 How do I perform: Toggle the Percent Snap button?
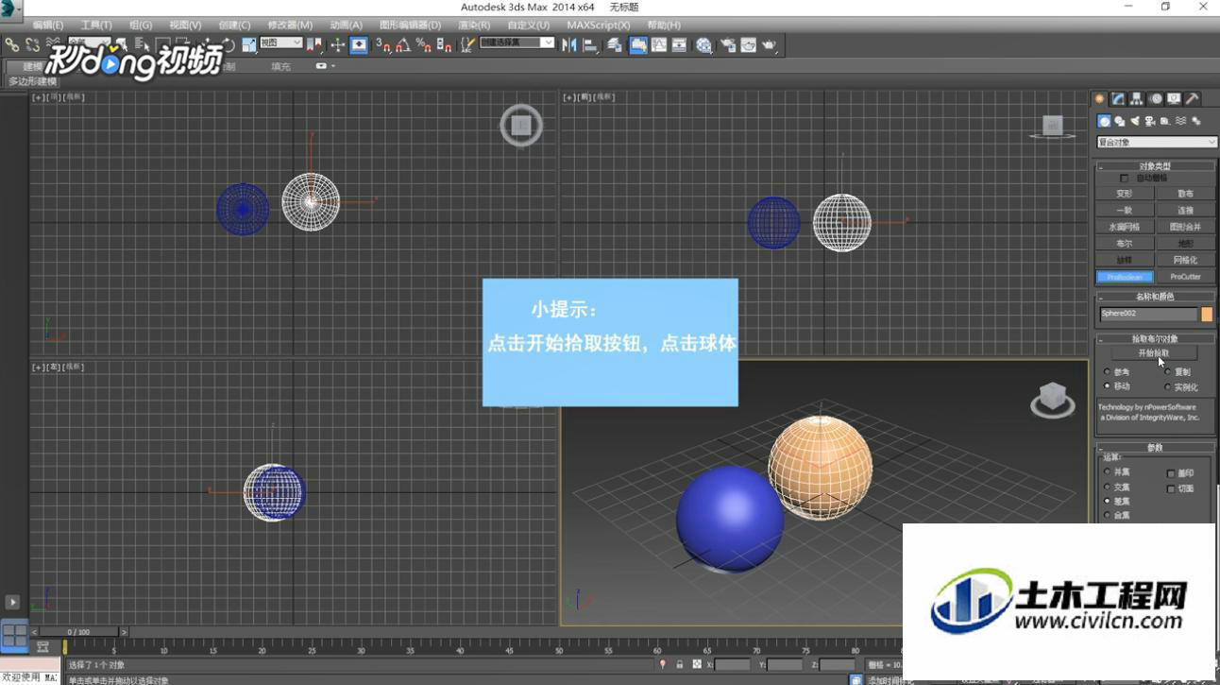(x=424, y=44)
